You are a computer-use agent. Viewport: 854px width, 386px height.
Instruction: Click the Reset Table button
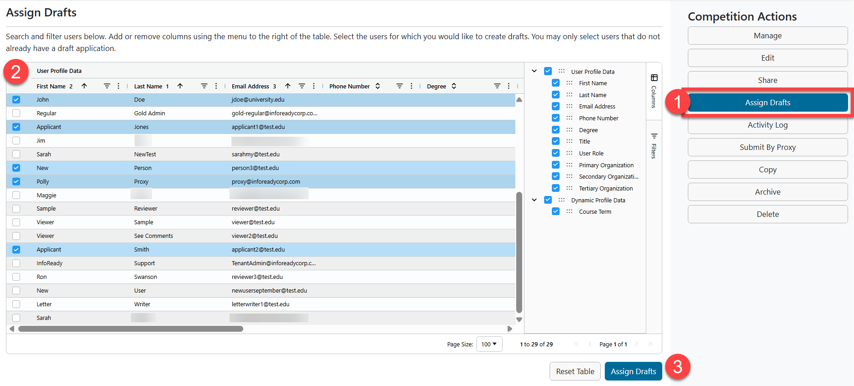[x=575, y=371]
